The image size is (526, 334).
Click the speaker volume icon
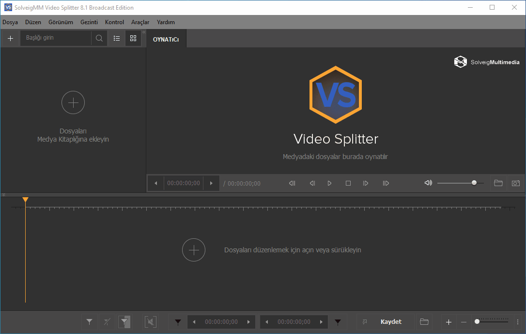(428, 183)
